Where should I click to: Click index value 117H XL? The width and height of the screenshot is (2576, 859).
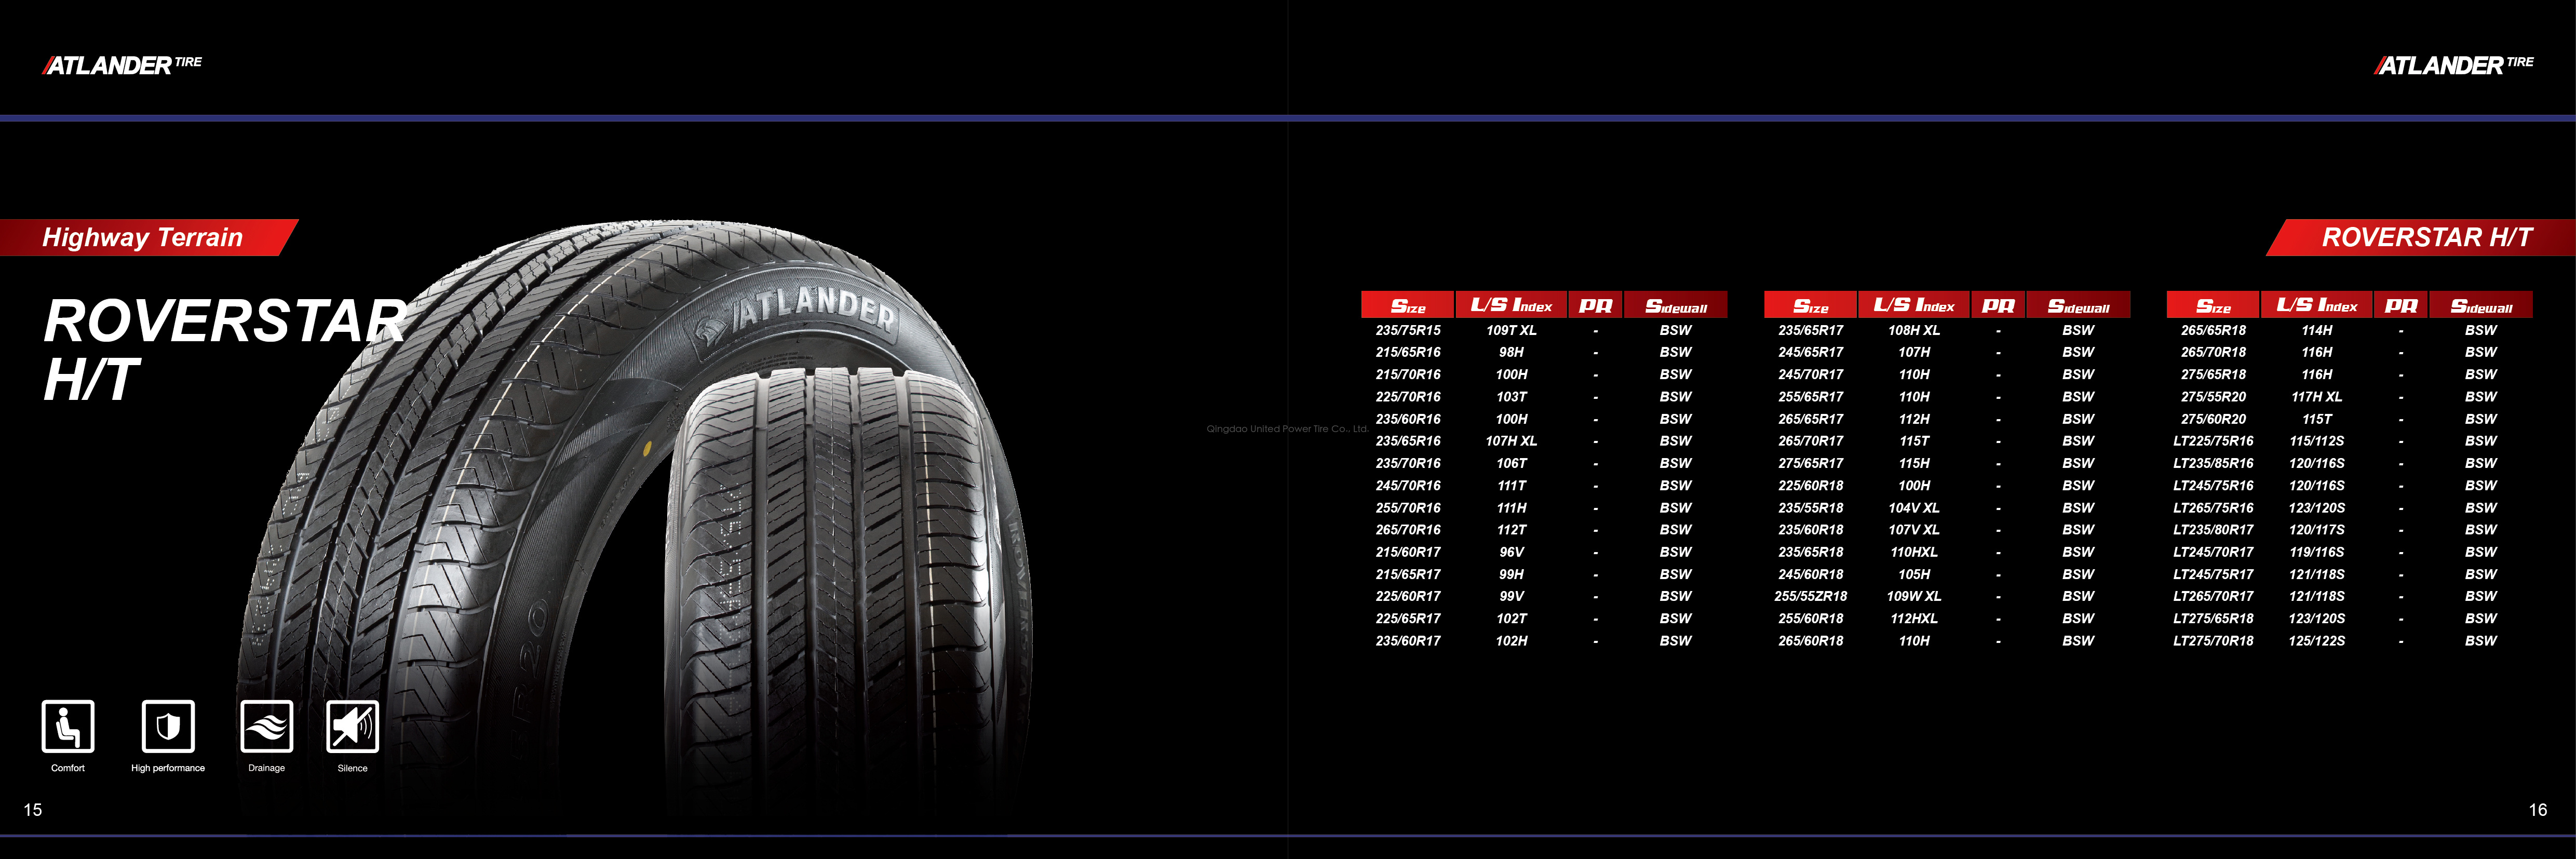[2317, 397]
